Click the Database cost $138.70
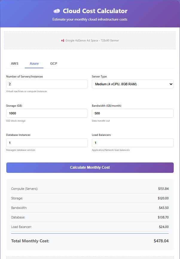180x259 pixels. point(163,217)
